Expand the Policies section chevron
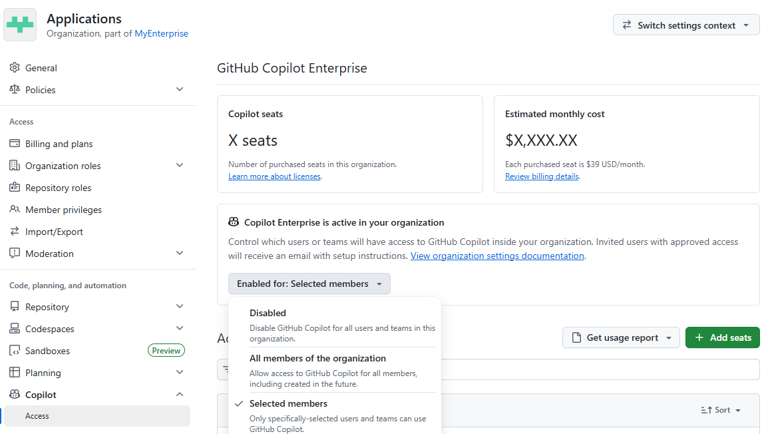Screen dimensions: 762x434 point(180,89)
